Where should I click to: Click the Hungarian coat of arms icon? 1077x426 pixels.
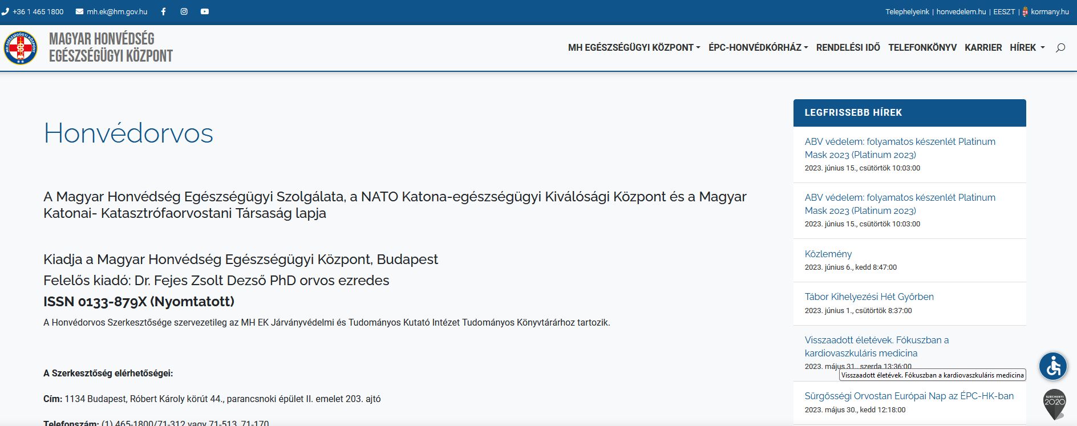1025,11
